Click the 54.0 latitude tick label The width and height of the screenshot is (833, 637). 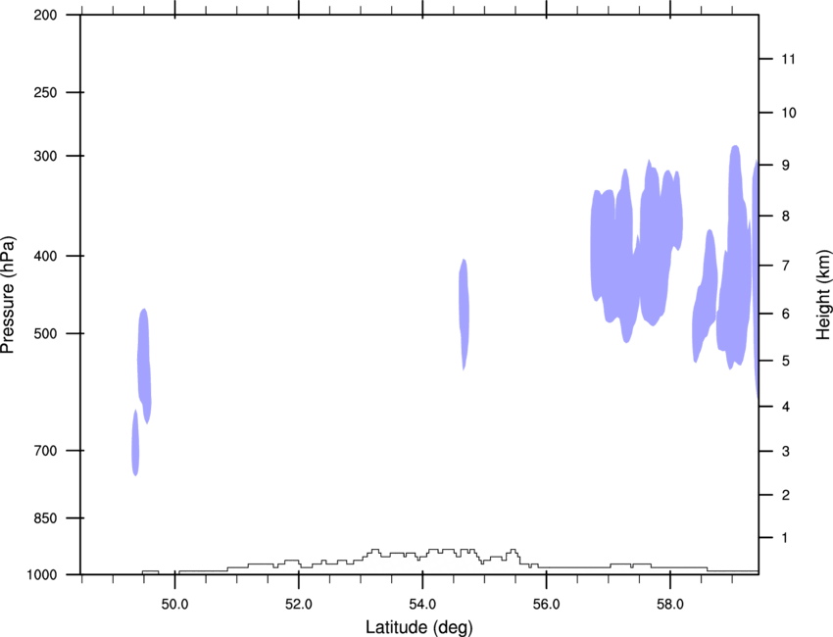coord(422,605)
